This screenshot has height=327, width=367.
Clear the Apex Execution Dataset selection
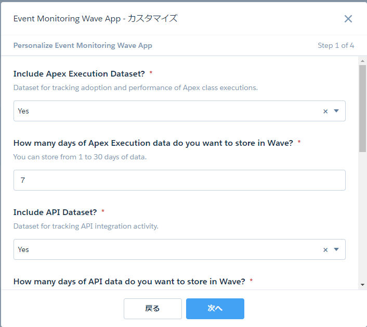pos(325,111)
